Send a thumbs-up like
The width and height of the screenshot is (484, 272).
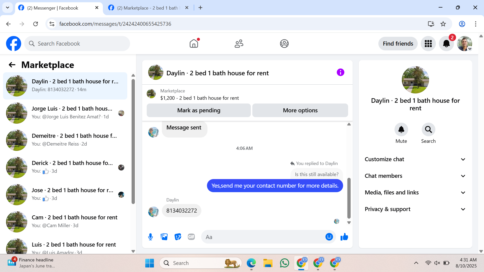click(344, 237)
